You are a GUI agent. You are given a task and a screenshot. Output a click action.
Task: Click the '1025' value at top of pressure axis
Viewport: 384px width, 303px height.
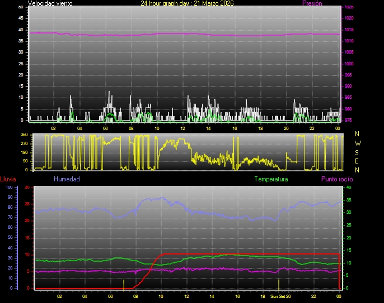pyautogui.click(x=348, y=7)
